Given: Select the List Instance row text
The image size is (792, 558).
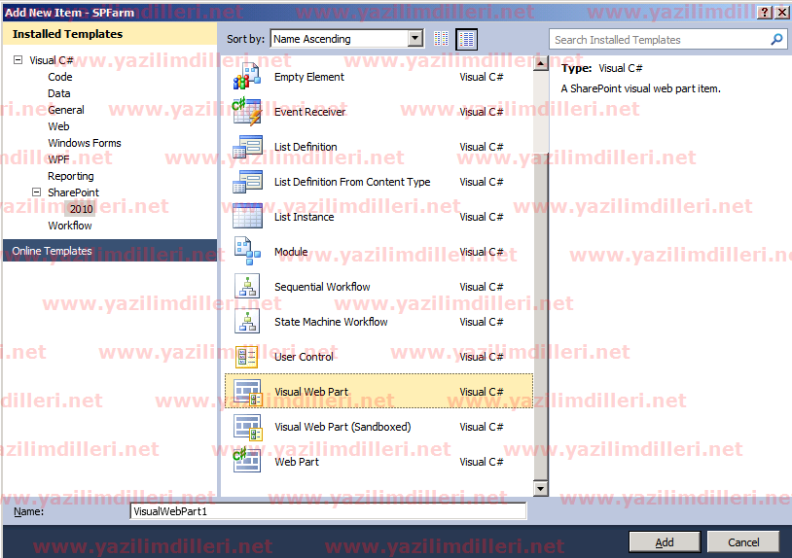Looking at the screenshot, I should coord(305,217).
